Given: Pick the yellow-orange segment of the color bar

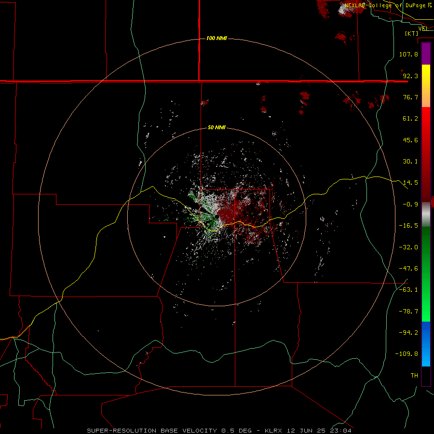Looking at the screenshot, I should click(426, 86).
